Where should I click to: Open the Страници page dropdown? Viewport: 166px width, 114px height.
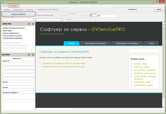click(x=75, y=16)
